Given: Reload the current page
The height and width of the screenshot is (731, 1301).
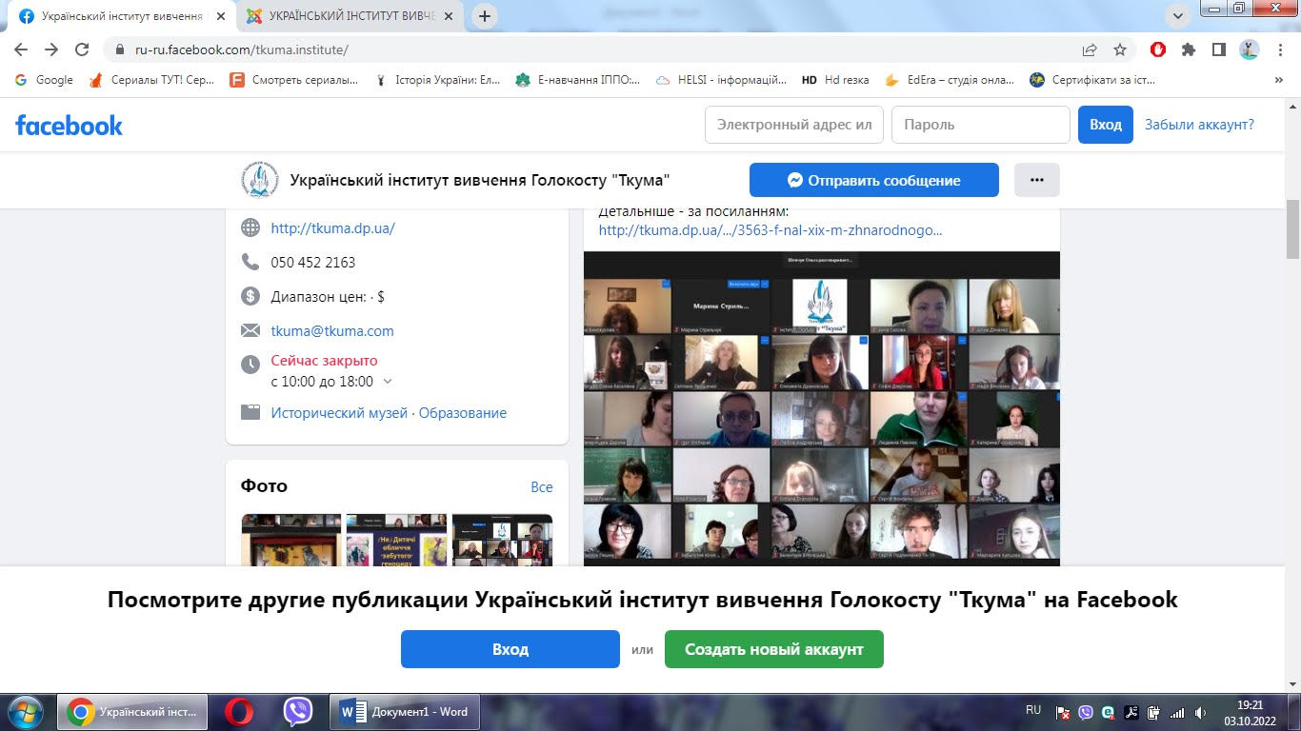Looking at the screenshot, I should pyautogui.click(x=82, y=49).
